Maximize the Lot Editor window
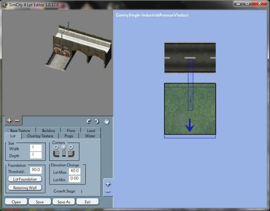This screenshot has width=270, height=211. point(247,3)
